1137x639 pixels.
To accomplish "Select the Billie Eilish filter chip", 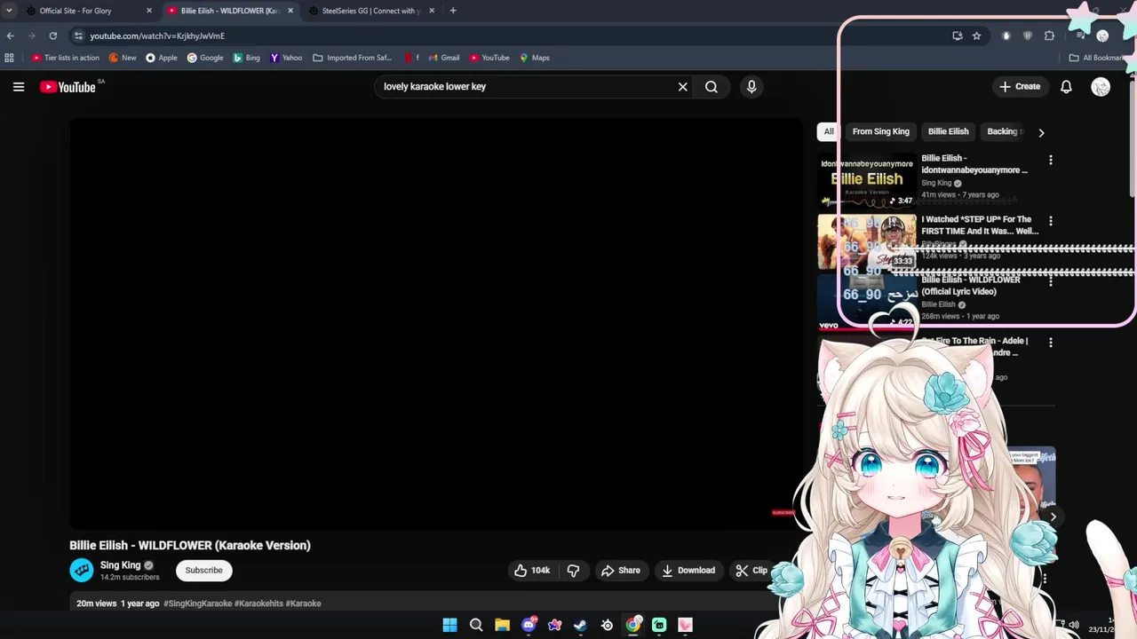I will pyautogui.click(x=949, y=131).
